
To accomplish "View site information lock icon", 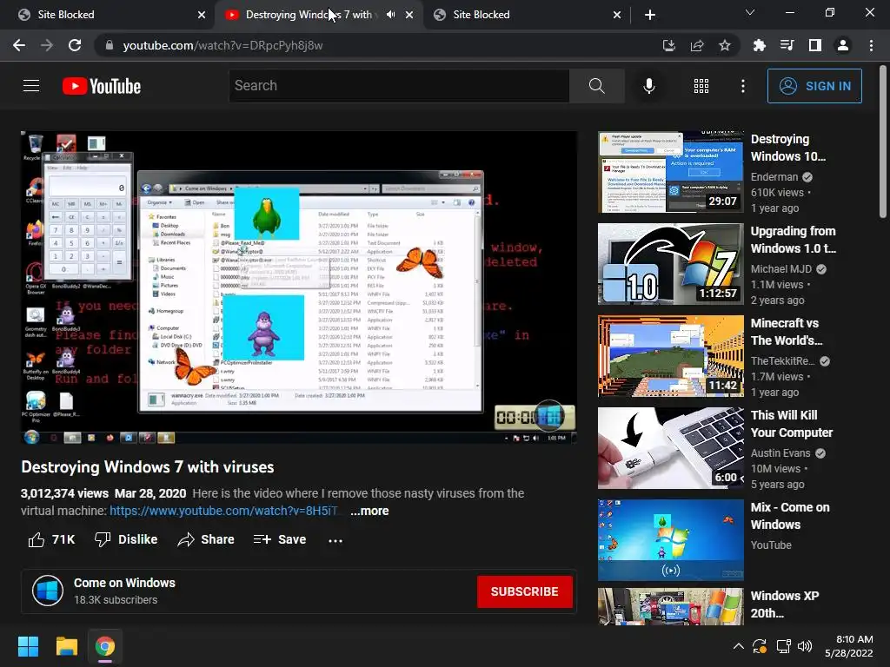I will (x=110, y=45).
